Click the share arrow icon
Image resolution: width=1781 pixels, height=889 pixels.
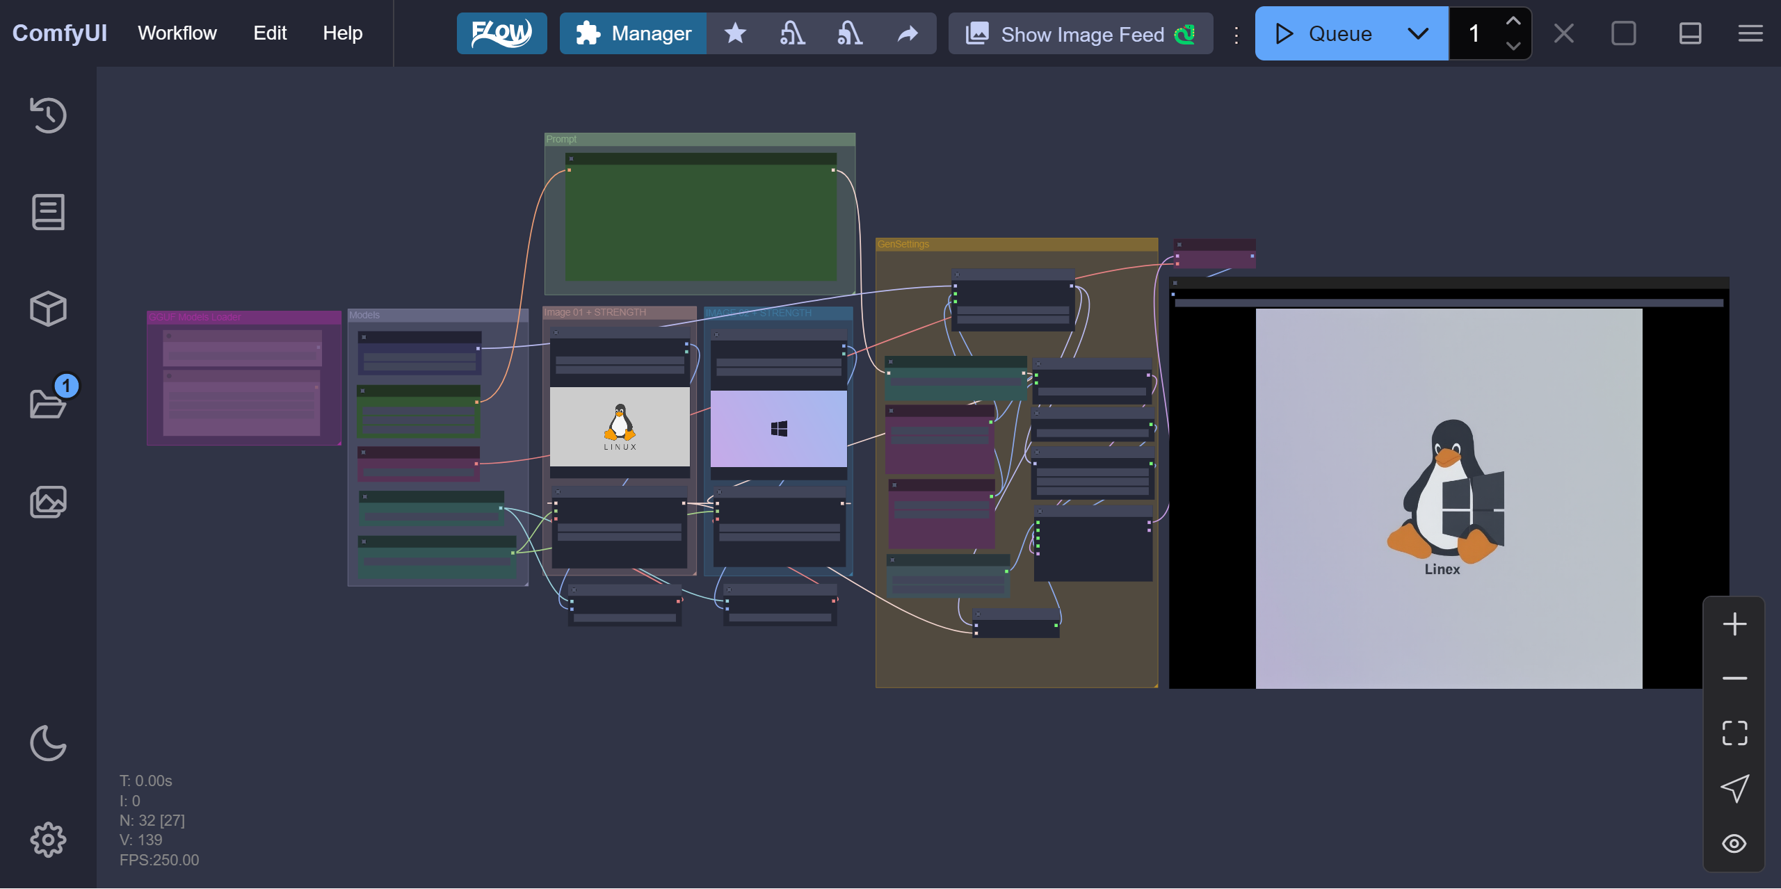click(x=908, y=33)
